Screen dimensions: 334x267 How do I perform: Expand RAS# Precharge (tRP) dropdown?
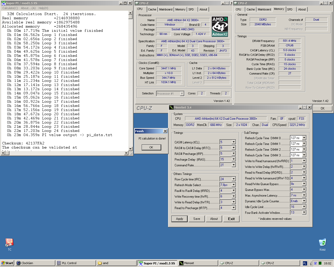(x=234, y=154)
